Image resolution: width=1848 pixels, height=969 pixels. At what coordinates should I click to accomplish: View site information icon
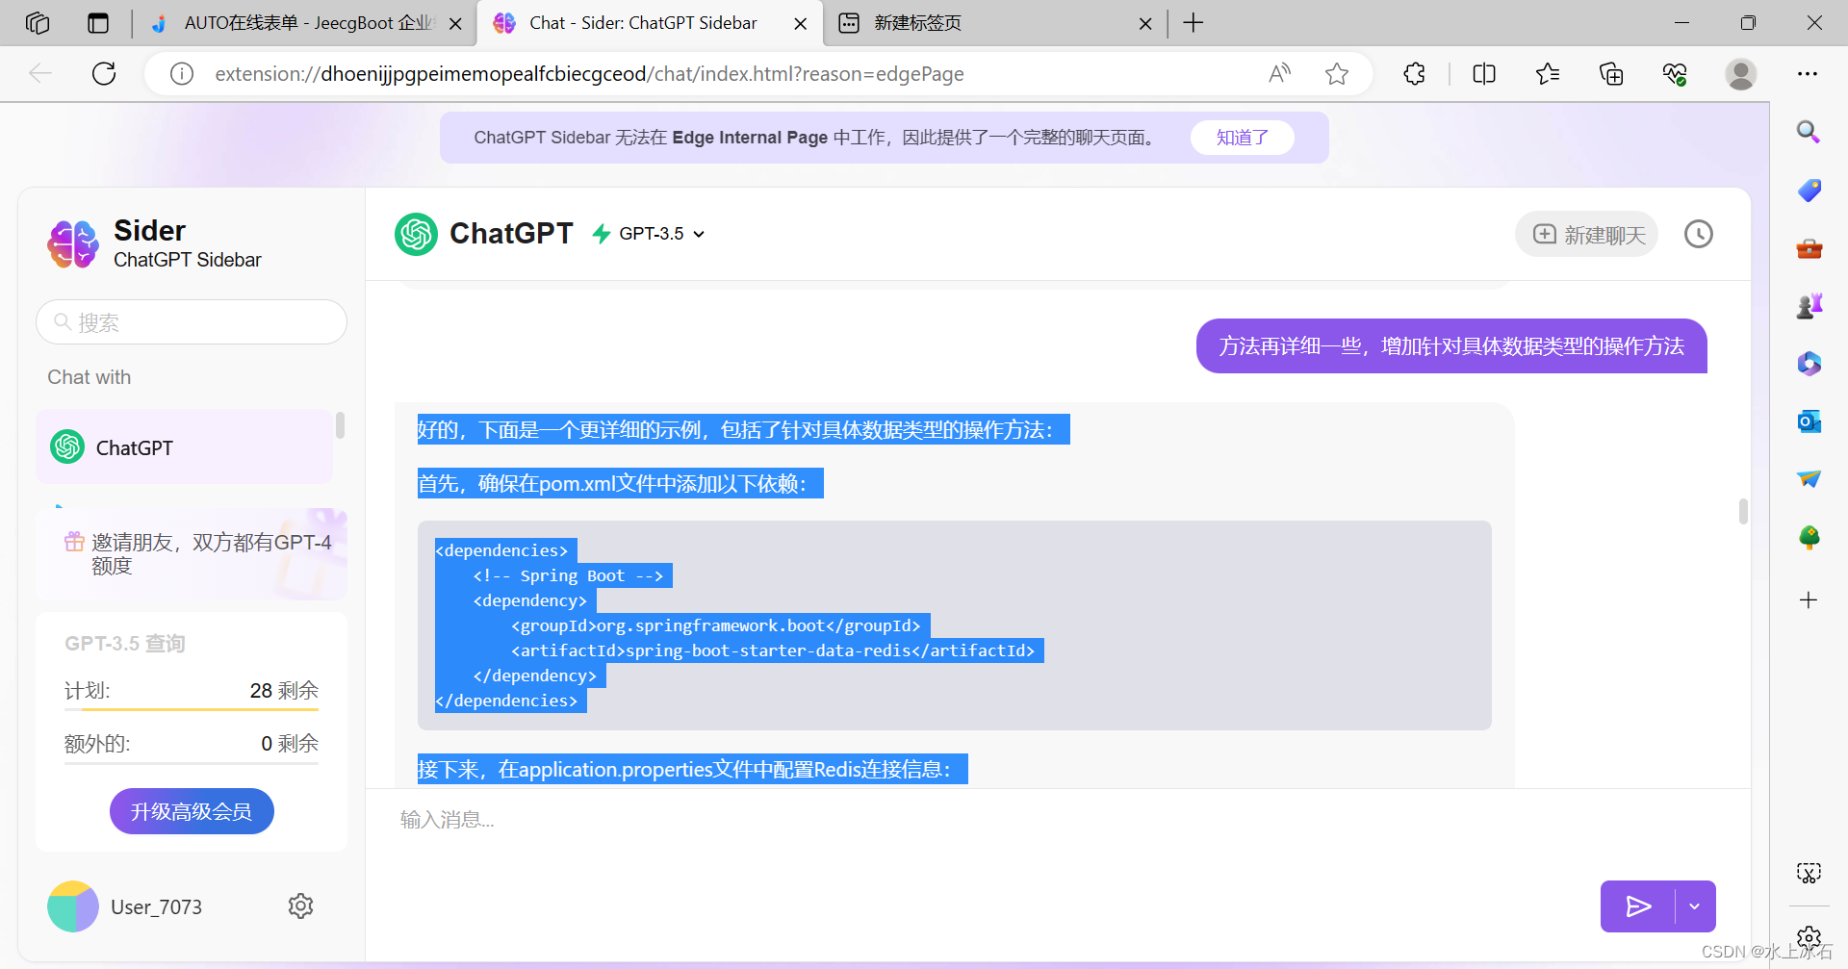(182, 74)
